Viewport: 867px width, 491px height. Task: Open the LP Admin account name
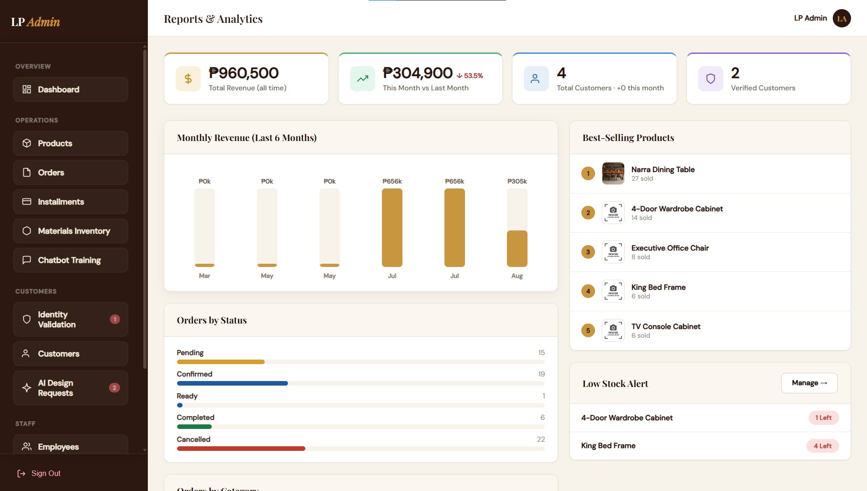point(810,18)
